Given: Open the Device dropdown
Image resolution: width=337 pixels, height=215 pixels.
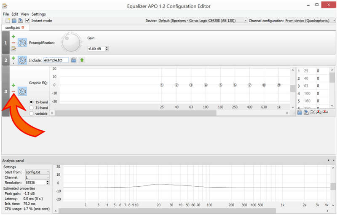Looking at the screenshot, I should coord(203,21).
